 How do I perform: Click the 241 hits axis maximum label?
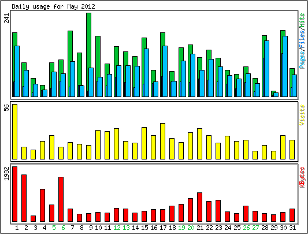coord(7,18)
